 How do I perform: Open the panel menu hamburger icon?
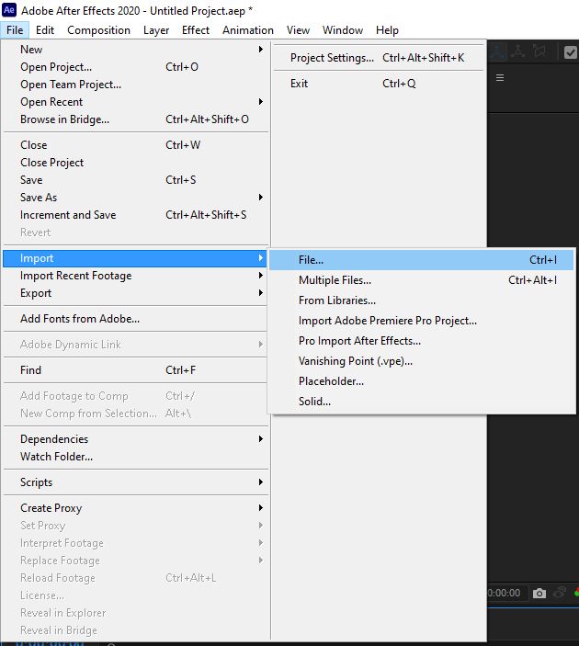(x=500, y=78)
